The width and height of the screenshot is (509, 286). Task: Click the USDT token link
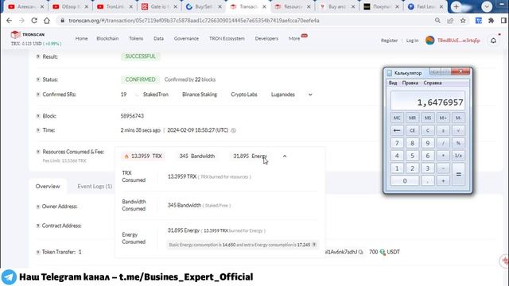(x=393, y=252)
